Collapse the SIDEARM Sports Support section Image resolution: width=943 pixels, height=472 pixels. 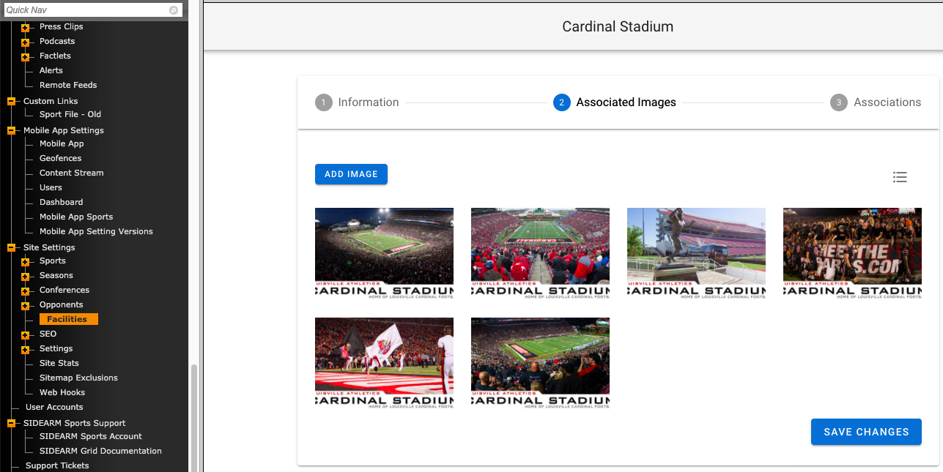[x=11, y=424]
